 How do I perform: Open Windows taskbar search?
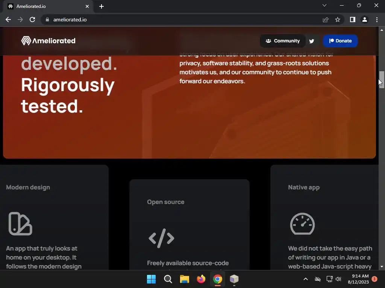click(168, 279)
